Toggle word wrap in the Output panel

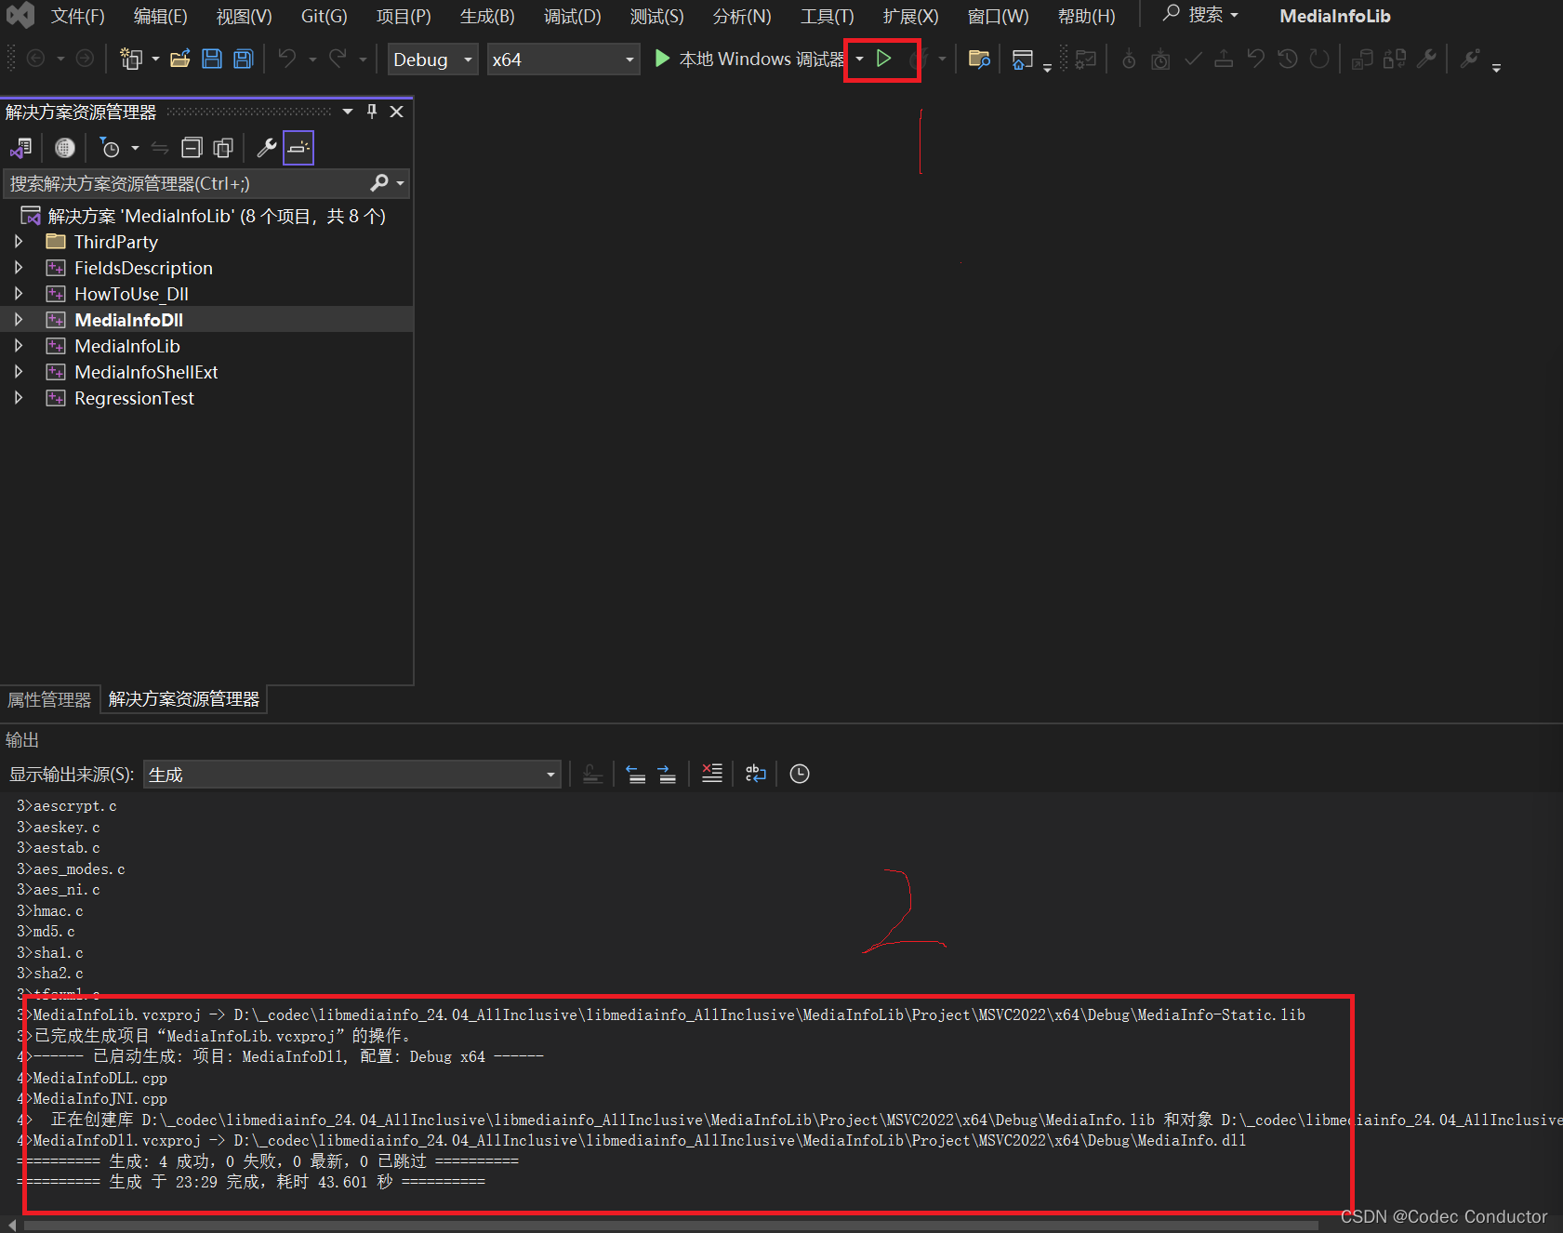click(756, 774)
